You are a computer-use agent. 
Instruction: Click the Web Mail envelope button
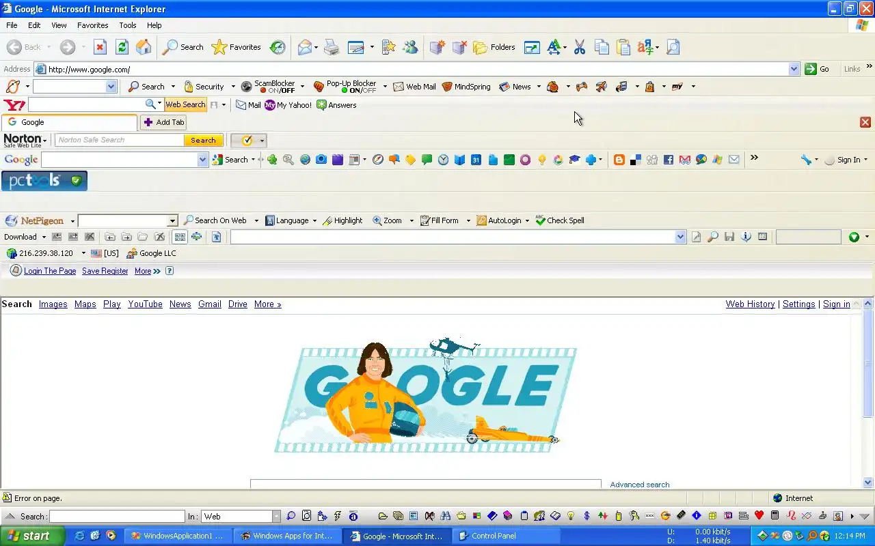[x=414, y=87]
